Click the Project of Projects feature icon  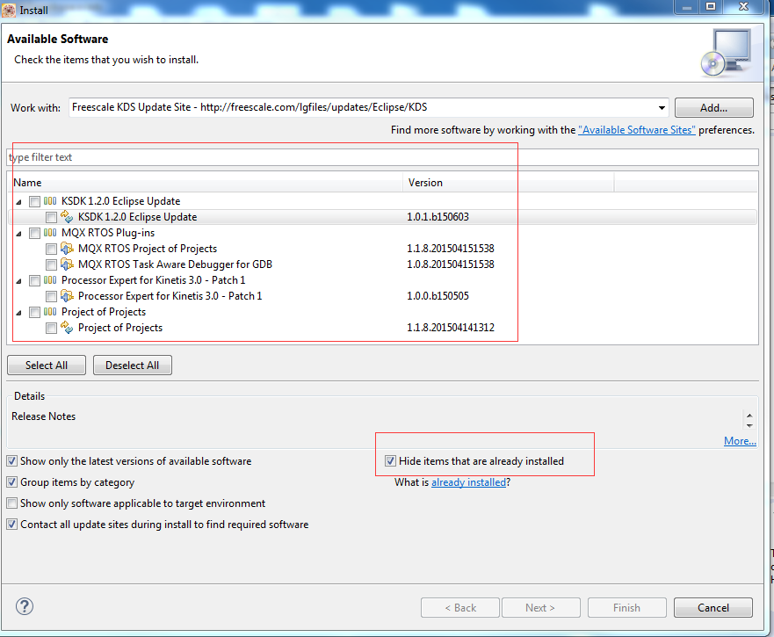coord(67,327)
